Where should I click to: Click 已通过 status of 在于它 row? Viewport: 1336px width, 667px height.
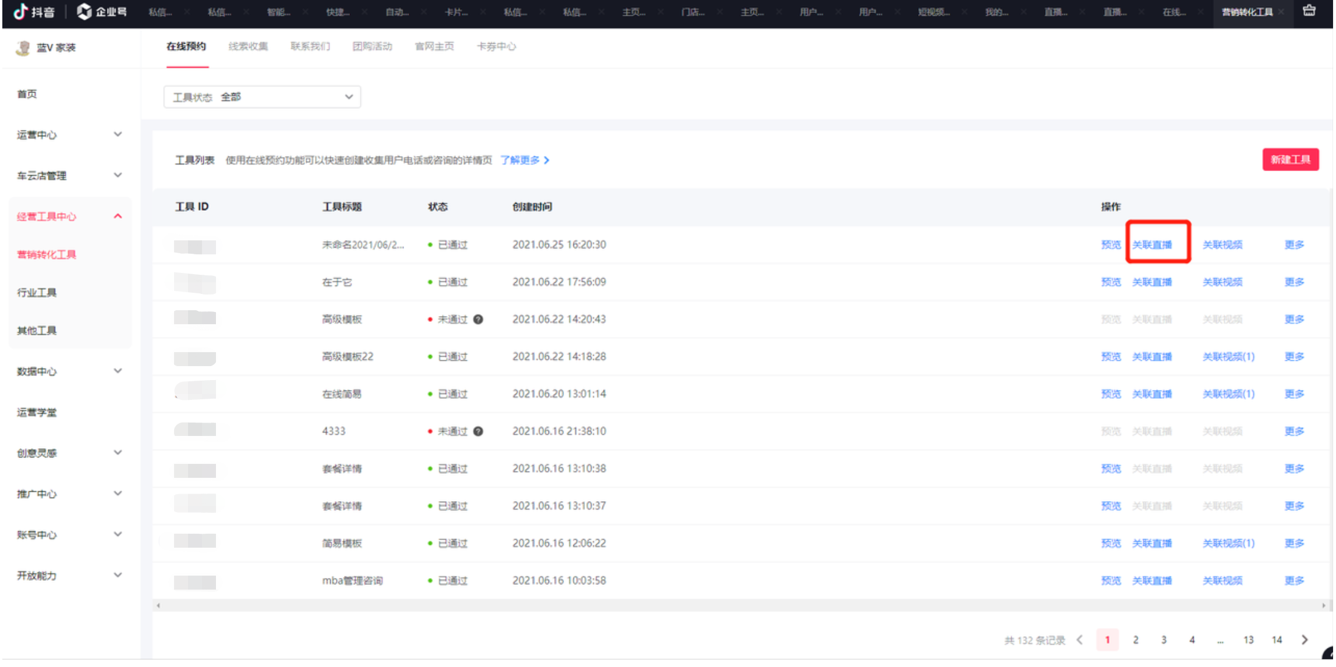point(452,282)
